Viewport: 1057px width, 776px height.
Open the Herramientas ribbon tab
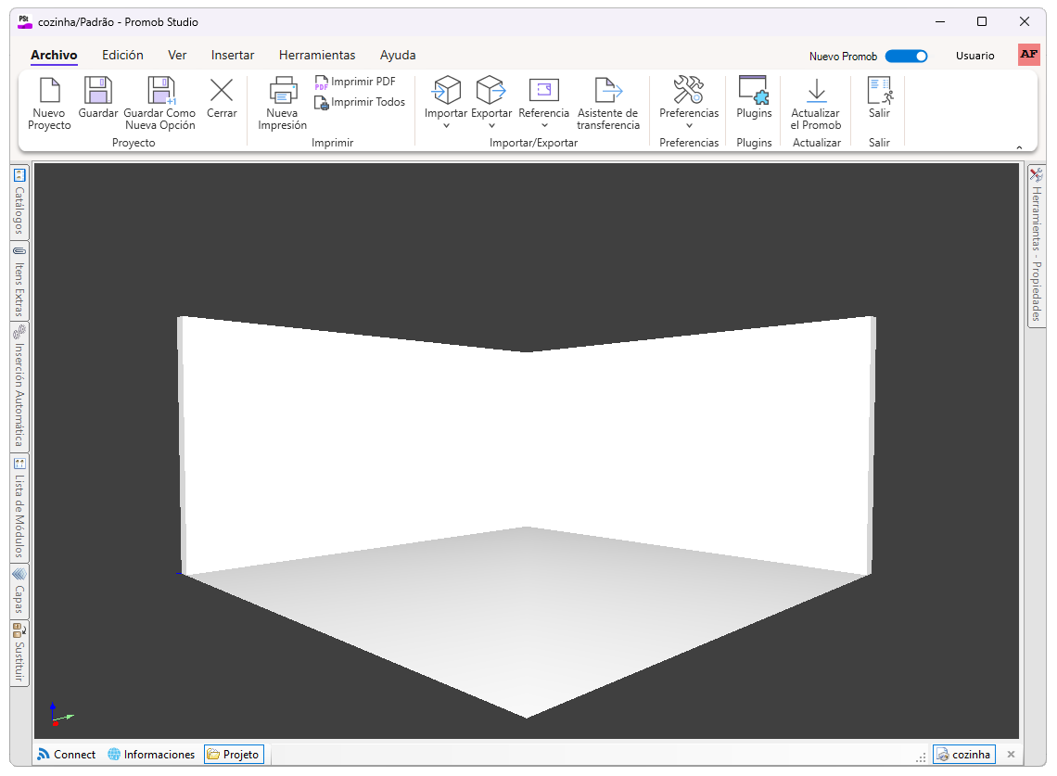[317, 56]
